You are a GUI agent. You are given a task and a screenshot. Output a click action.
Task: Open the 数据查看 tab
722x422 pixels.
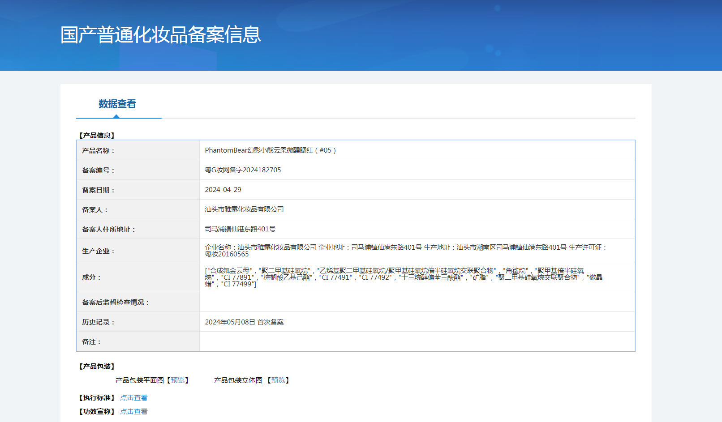coord(117,104)
